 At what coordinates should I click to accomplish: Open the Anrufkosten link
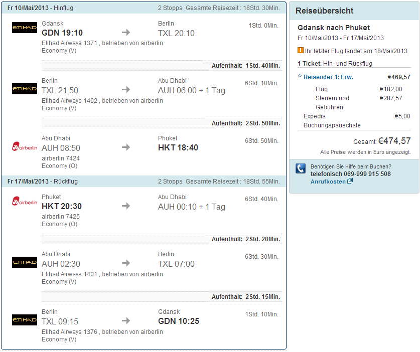click(x=328, y=182)
